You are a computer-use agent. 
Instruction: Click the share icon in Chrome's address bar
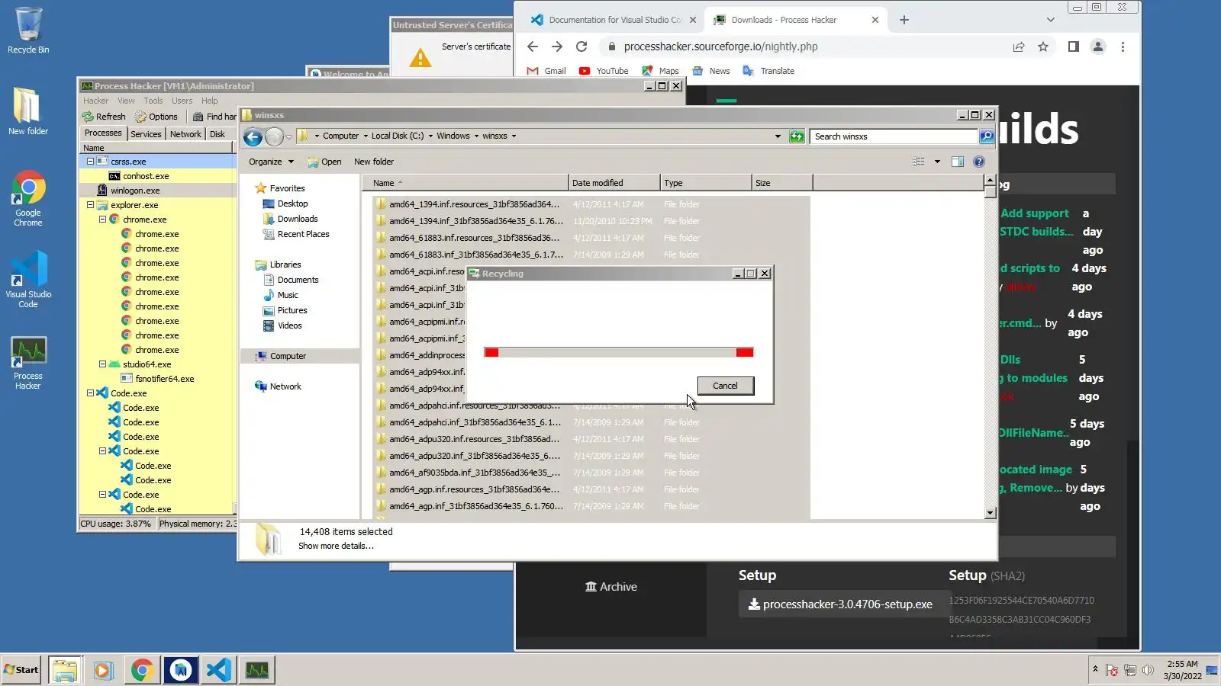1019,46
